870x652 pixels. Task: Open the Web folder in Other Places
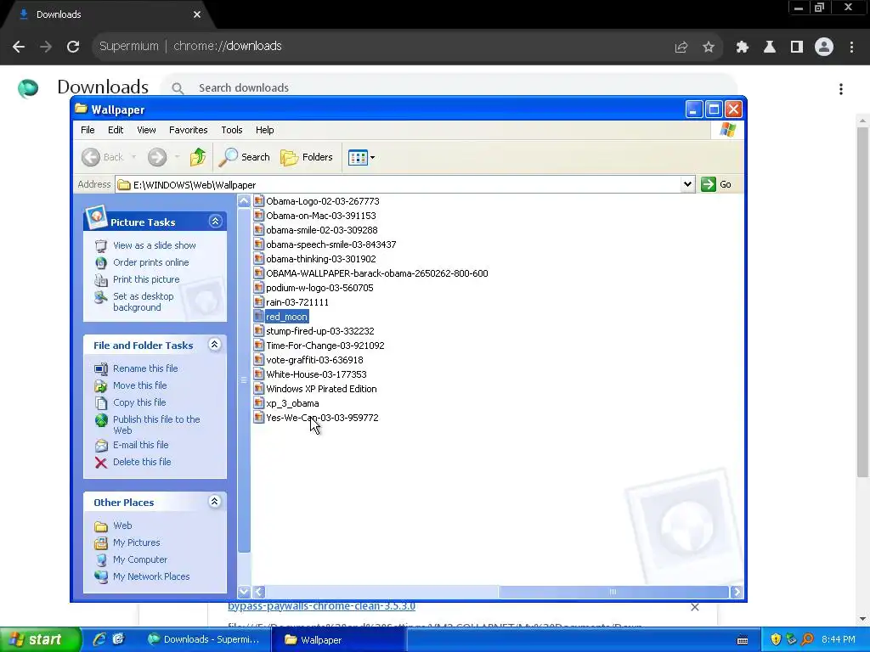[x=122, y=526]
